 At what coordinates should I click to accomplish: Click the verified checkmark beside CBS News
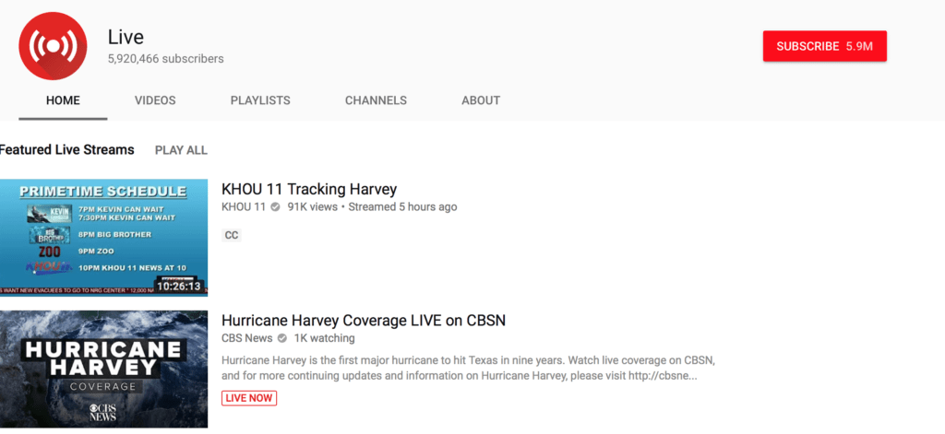pos(278,338)
